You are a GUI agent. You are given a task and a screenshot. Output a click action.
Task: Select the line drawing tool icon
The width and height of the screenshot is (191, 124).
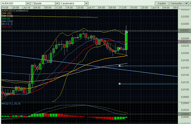[190, 3]
